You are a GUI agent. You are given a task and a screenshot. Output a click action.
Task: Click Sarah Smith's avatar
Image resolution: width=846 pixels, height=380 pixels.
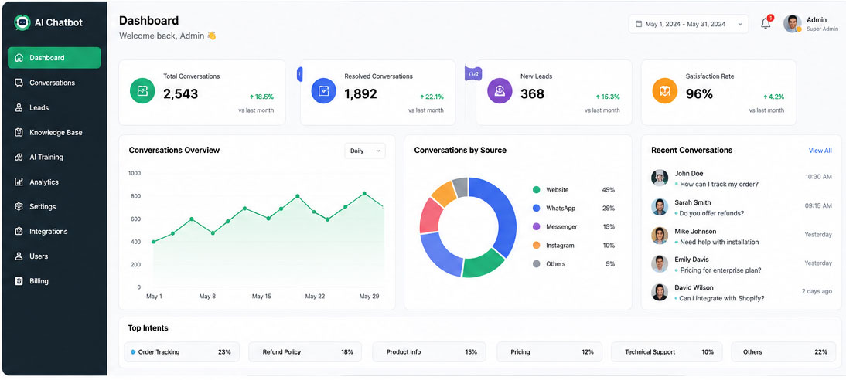(x=660, y=207)
